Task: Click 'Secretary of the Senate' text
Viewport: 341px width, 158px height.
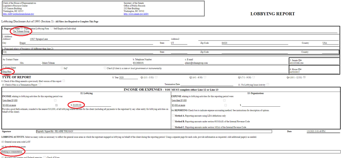Action: point(134,3)
